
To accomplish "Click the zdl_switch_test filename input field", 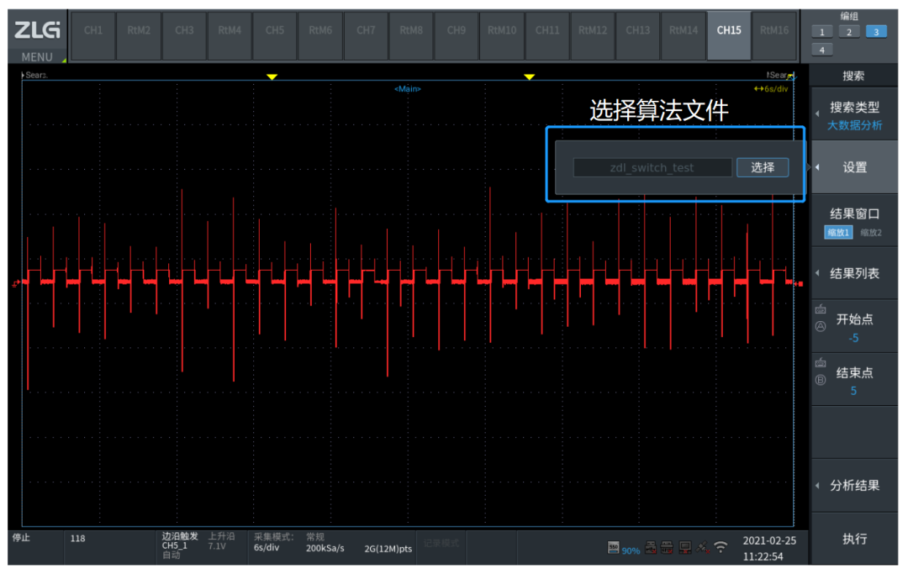I will pyautogui.click(x=652, y=167).
